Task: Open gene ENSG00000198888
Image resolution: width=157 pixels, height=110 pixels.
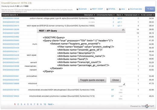Action: coord(11,84)
